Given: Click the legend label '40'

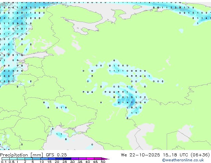Looking at the screenshot, I should point(88,162).
